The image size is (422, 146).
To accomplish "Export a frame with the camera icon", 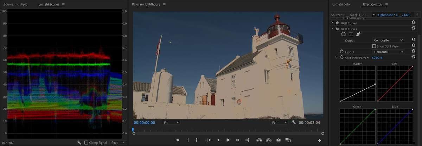I will [x=279, y=140].
